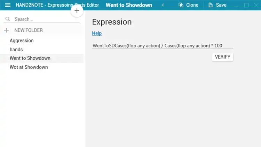
Task: Click the VERIFY button
Action: (x=223, y=57)
